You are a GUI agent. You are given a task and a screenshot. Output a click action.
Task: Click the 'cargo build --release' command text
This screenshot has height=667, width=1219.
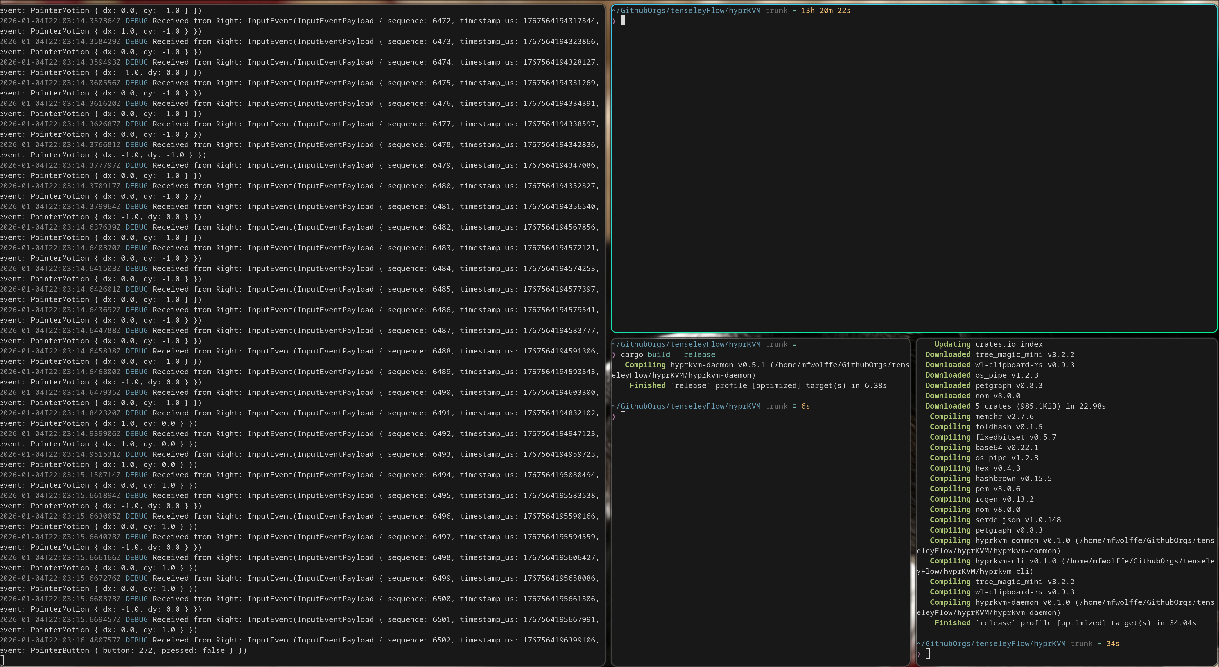667,355
